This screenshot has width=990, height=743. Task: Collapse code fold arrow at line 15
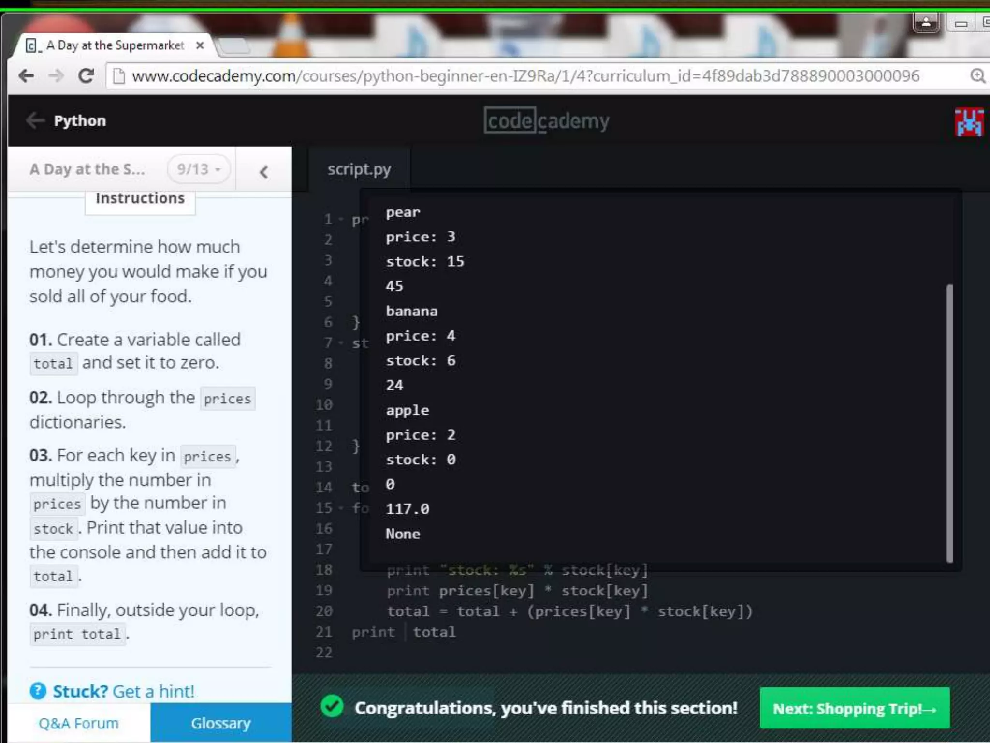click(x=341, y=508)
